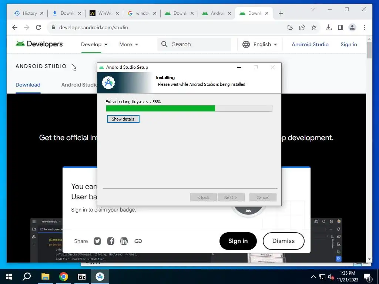The height and width of the screenshot is (284, 379).
Task: Dismiss the badge popup
Action: point(284,241)
